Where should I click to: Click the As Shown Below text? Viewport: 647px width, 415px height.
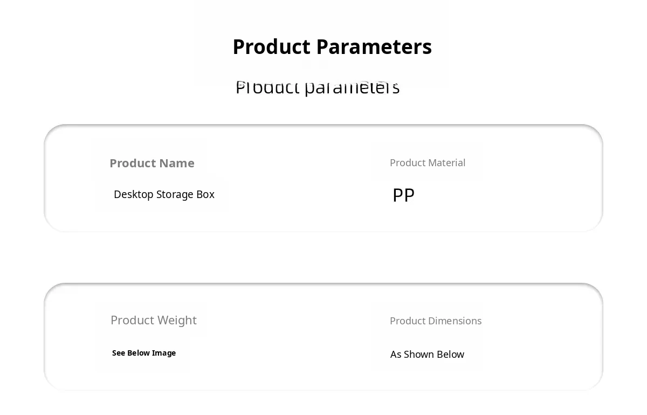coord(427,355)
